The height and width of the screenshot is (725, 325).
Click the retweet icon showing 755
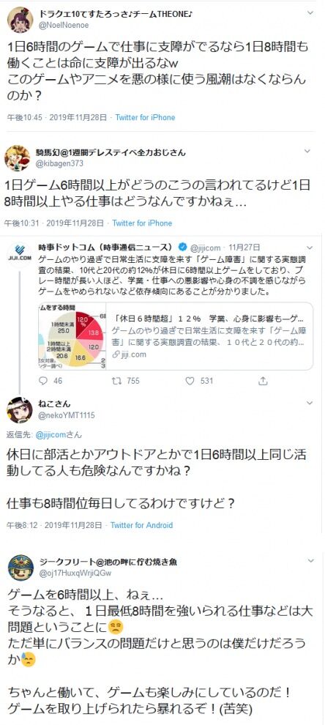116,381
